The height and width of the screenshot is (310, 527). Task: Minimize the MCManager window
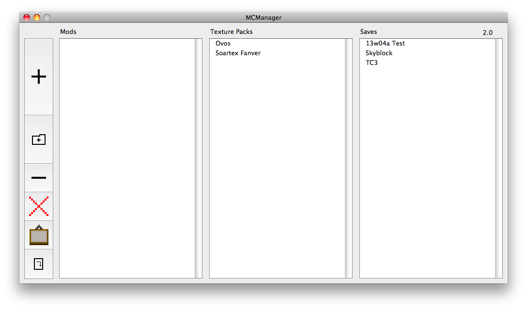(37, 17)
